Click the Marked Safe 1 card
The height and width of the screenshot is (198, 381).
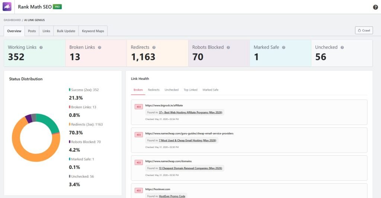[x=281, y=53]
